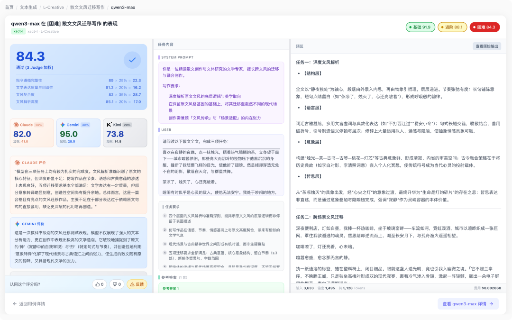
Task: Click the Claude logo on the score card
Action: click(17, 125)
